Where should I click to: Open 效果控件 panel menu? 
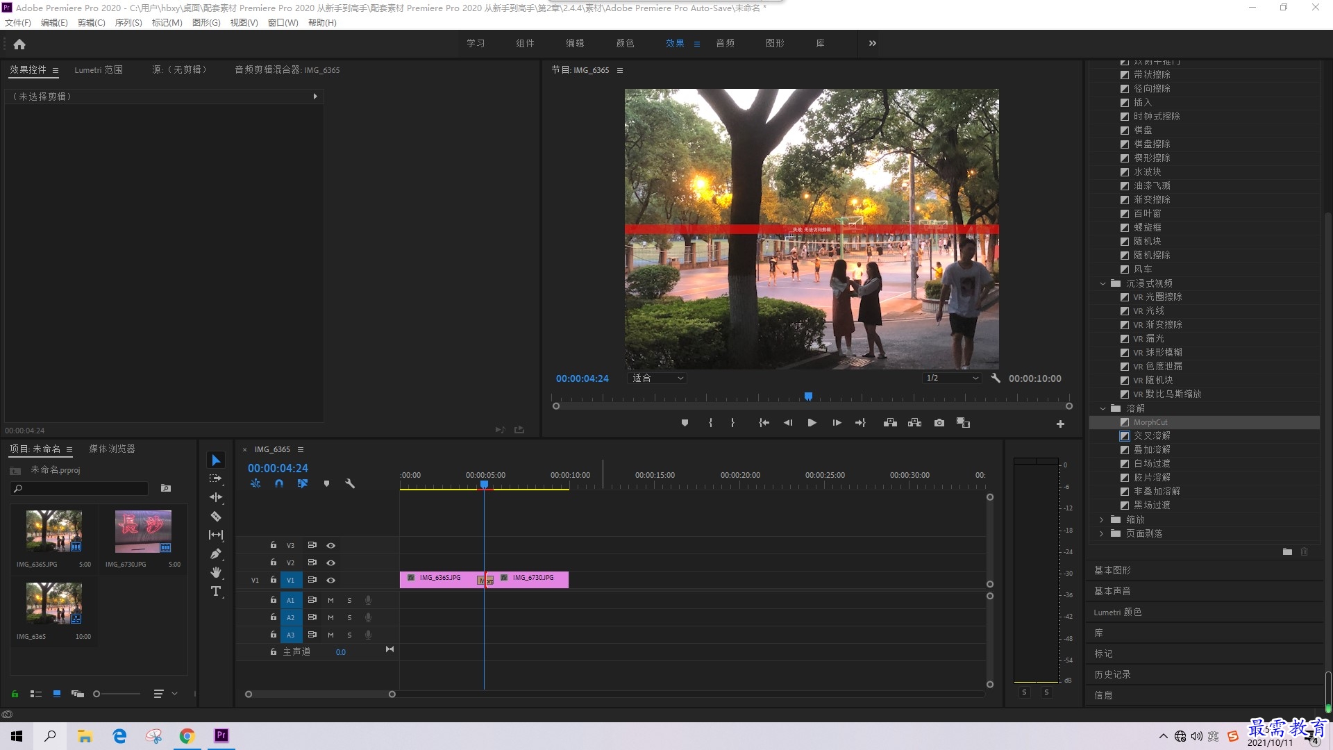(56, 70)
